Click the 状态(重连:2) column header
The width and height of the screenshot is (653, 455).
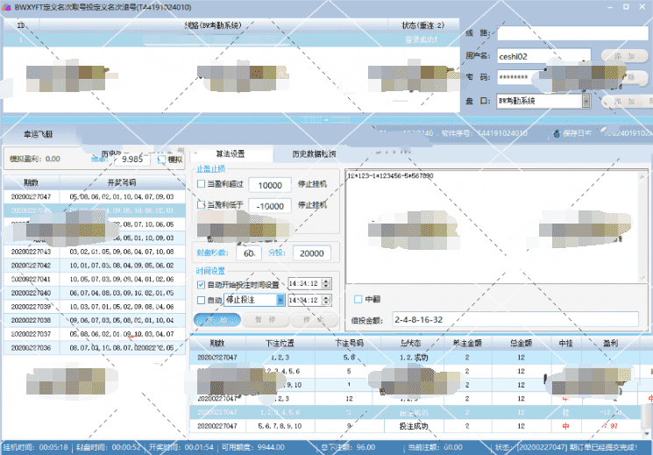(x=422, y=25)
